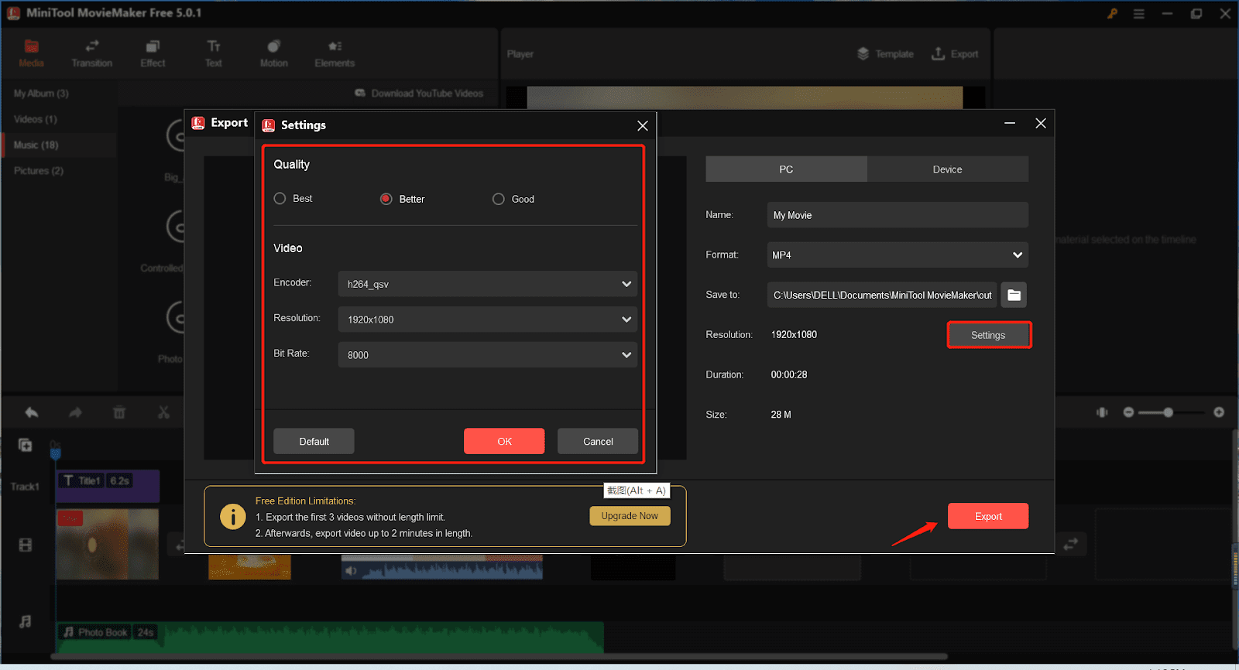Viewport: 1239px width, 670px height.
Task: Select the Best quality radio button
Action: (280, 199)
